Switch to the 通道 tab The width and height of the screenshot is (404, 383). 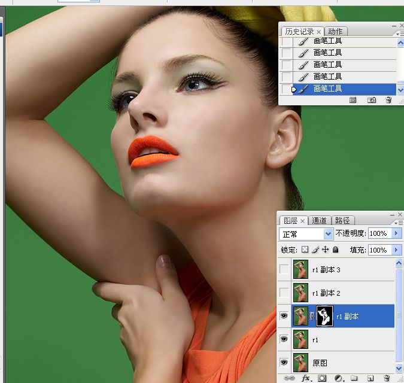click(319, 220)
